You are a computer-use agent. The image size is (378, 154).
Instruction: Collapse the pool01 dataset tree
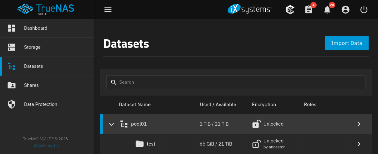click(x=111, y=124)
